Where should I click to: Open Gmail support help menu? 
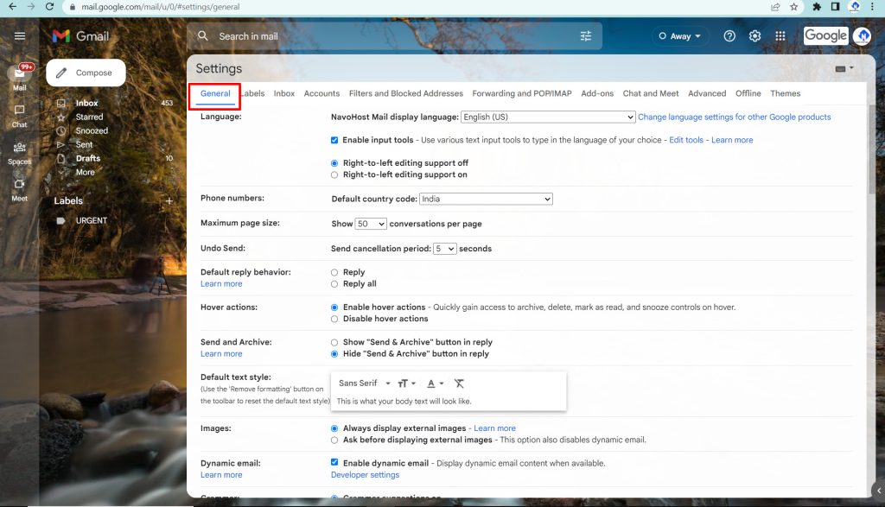[x=729, y=35]
